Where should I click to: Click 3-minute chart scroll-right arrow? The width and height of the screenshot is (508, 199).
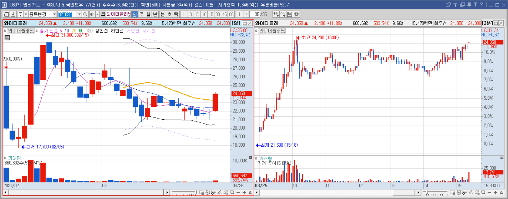pos(418,192)
